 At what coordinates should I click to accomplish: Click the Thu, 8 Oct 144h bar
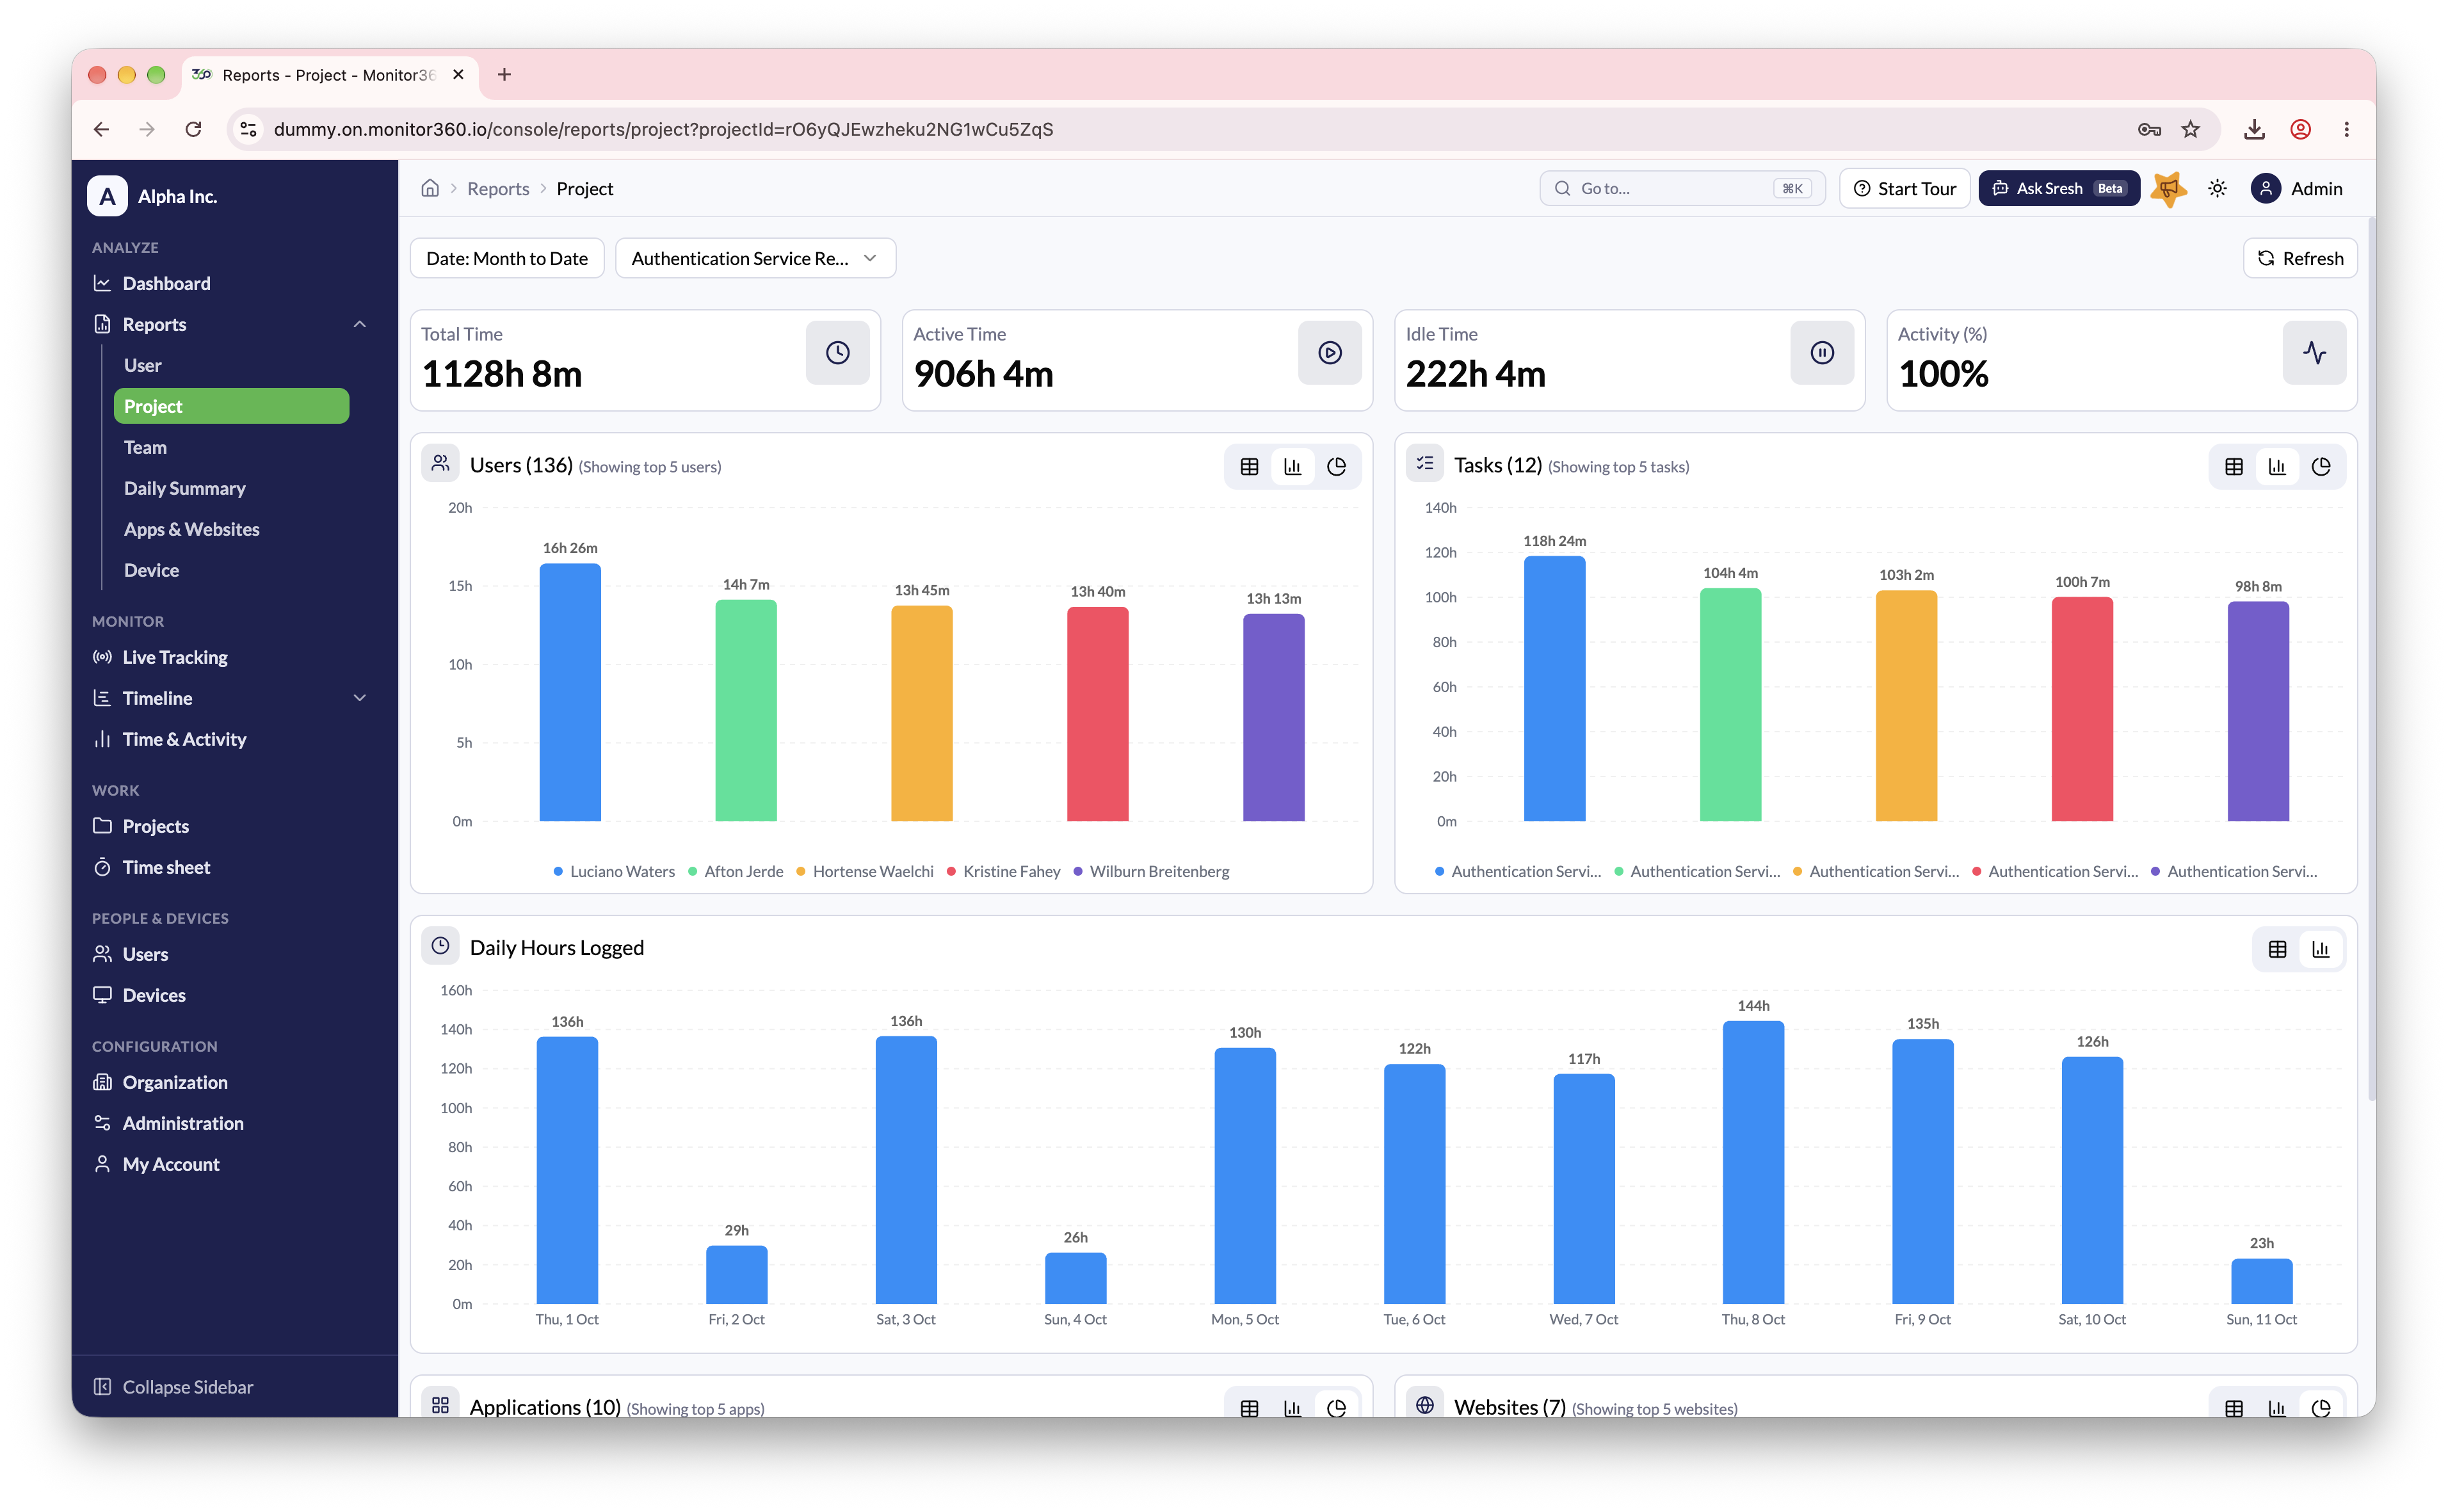pyautogui.click(x=1752, y=1161)
